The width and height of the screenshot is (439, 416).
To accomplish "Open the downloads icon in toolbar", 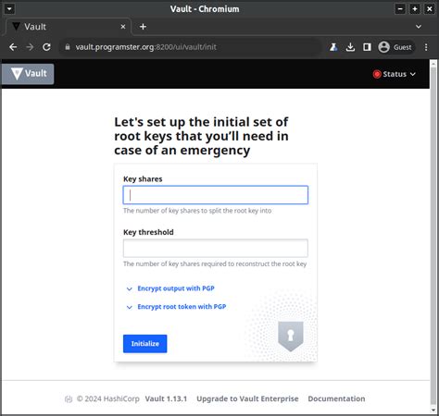I will [350, 47].
